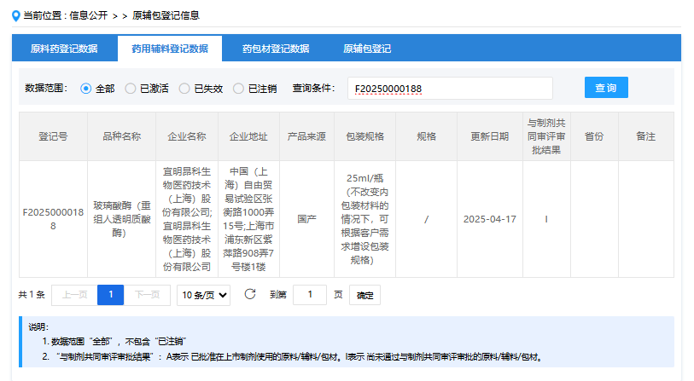694x381 pixels.
Task: Go to the 原辅包登记 tab
Action: [367, 49]
